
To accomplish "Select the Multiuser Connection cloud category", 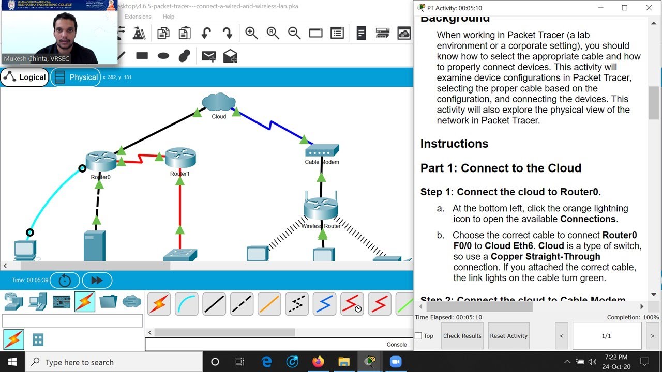I will (132, 301).
